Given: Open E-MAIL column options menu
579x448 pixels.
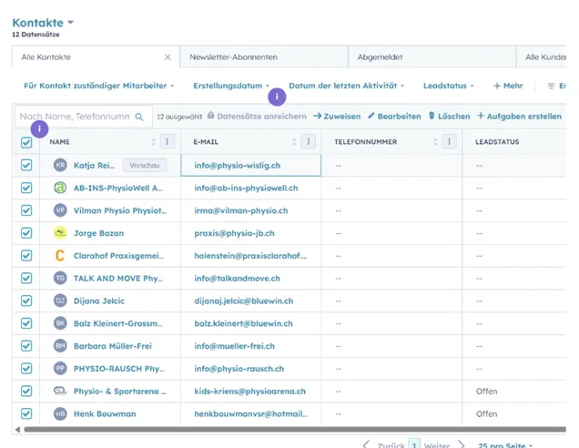Looking at the screenshot, I should [309, 141].
